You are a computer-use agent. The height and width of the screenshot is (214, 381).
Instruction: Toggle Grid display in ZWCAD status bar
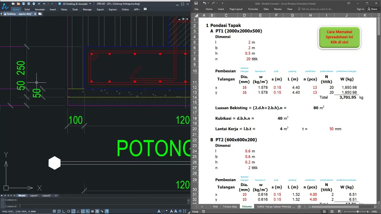(x=59, y=211)
